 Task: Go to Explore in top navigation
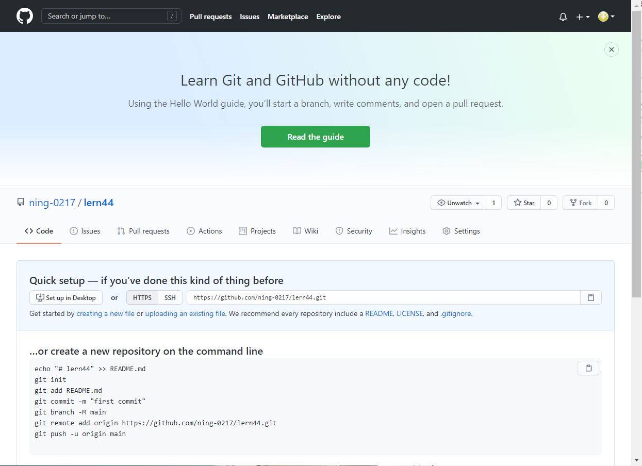pos(328,16)
